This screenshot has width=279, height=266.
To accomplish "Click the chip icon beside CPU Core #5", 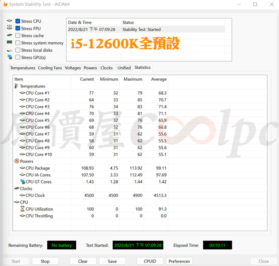I will (x=22, y=120).
